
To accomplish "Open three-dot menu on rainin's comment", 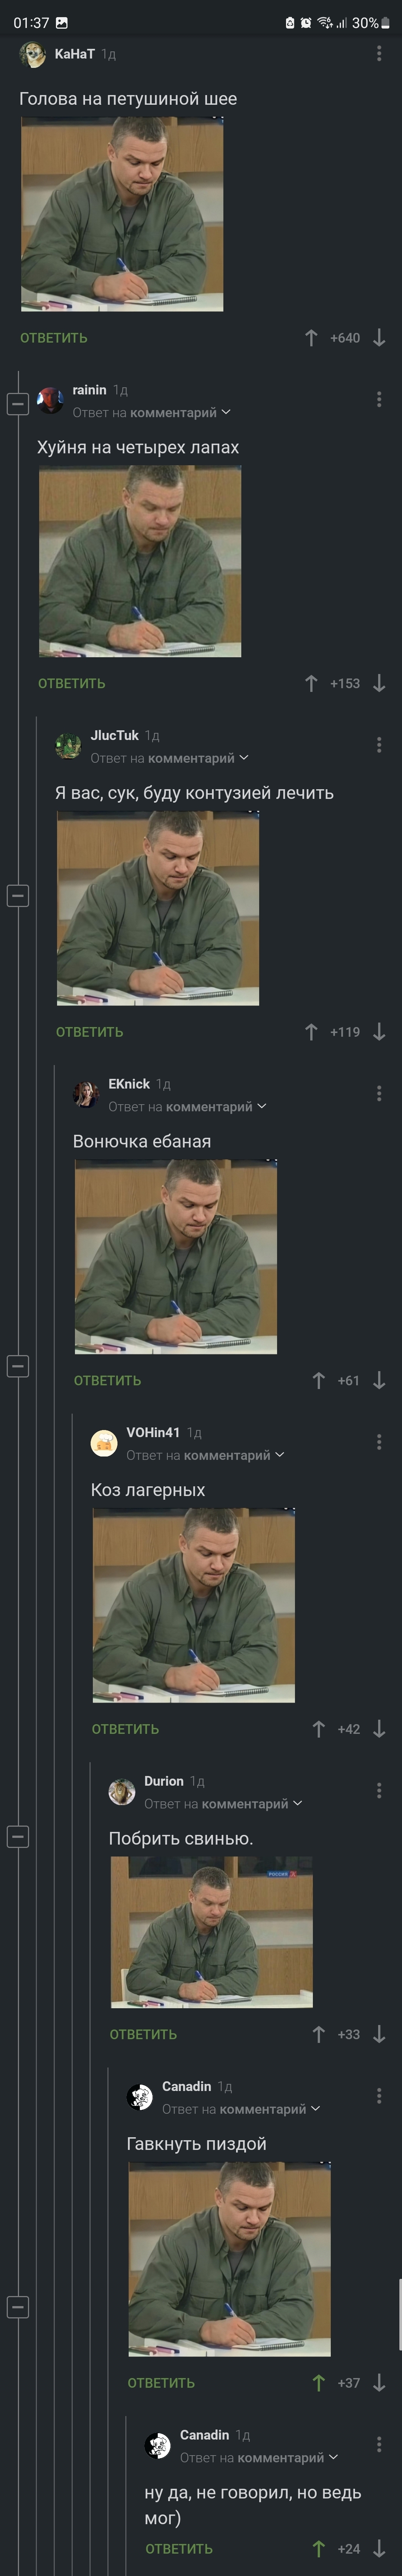I will (x=379, y=399).
